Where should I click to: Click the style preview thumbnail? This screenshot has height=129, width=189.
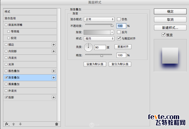click(x=170, y=56)
